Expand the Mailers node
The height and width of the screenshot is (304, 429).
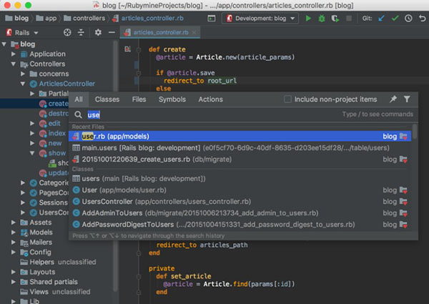pos(14,242)
